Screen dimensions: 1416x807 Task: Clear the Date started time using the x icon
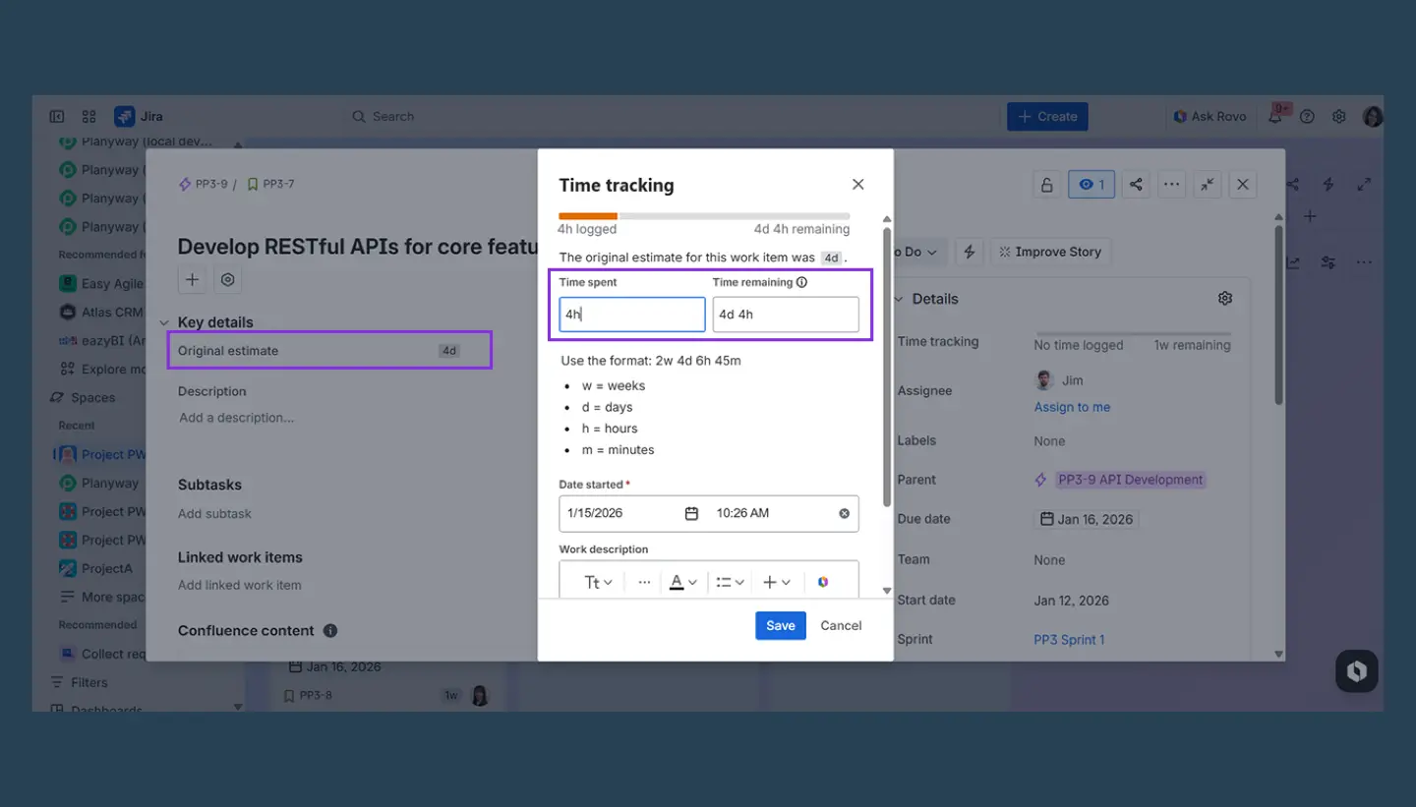(843, 512)
